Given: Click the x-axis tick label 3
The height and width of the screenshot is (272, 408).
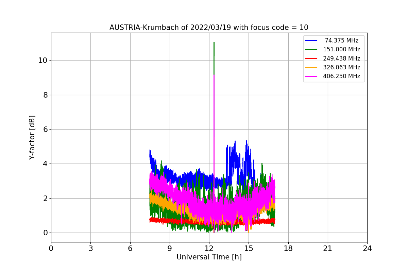Looking at the screenshot, I should pos(90,248).
